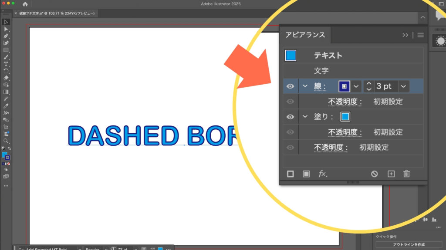Click the Add New Fill icon

coord(306,174)
